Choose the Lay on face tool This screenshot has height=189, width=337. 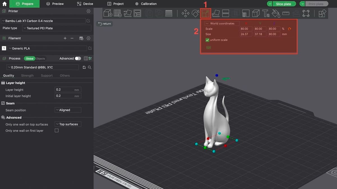click(x=216, y=13)
